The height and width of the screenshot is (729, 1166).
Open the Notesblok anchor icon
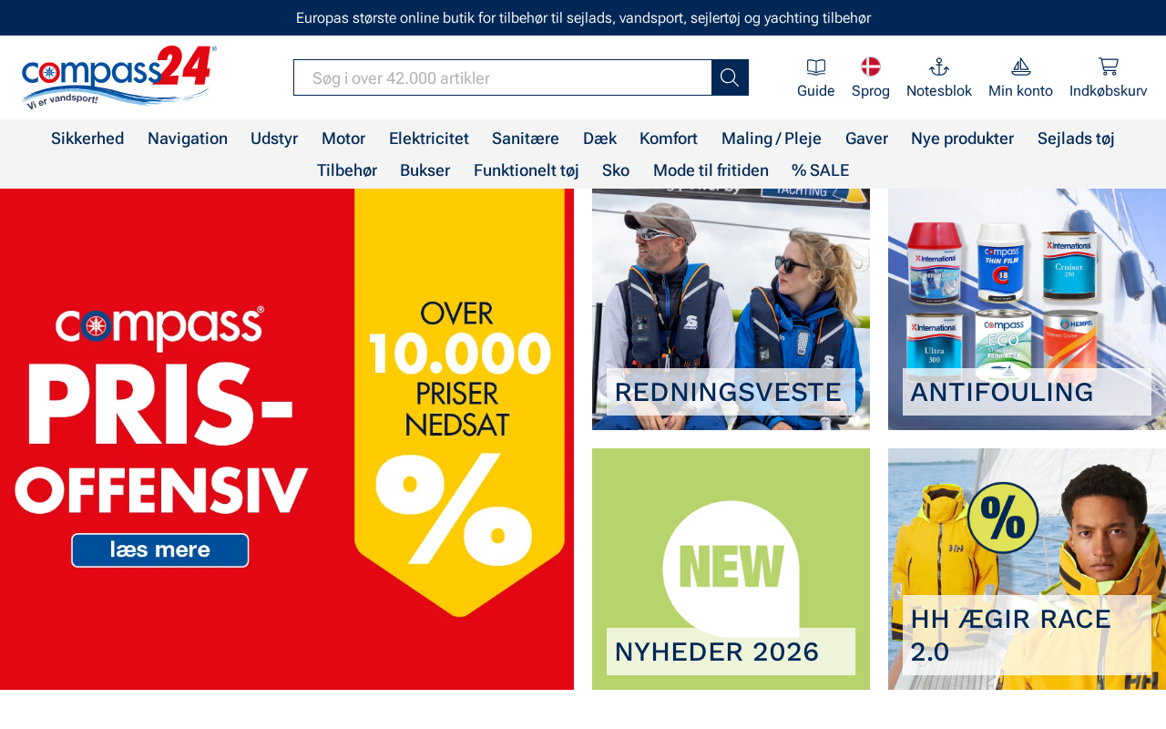point(939,67)
